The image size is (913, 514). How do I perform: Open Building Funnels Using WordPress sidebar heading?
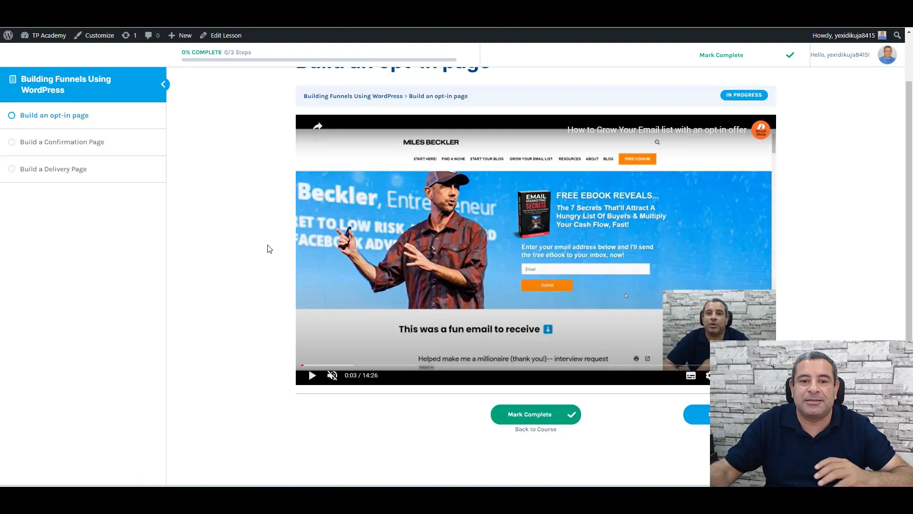[x=66, y=84]
